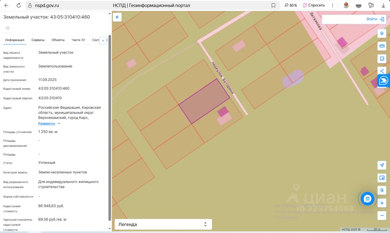Open the Объекты tab

point(58,40)
